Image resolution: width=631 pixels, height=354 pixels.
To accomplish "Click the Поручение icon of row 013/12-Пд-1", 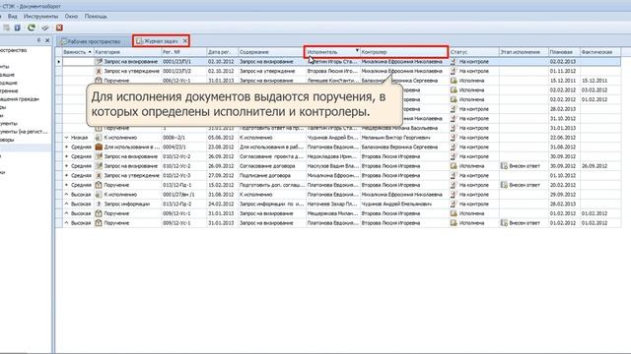I will 99,185.
